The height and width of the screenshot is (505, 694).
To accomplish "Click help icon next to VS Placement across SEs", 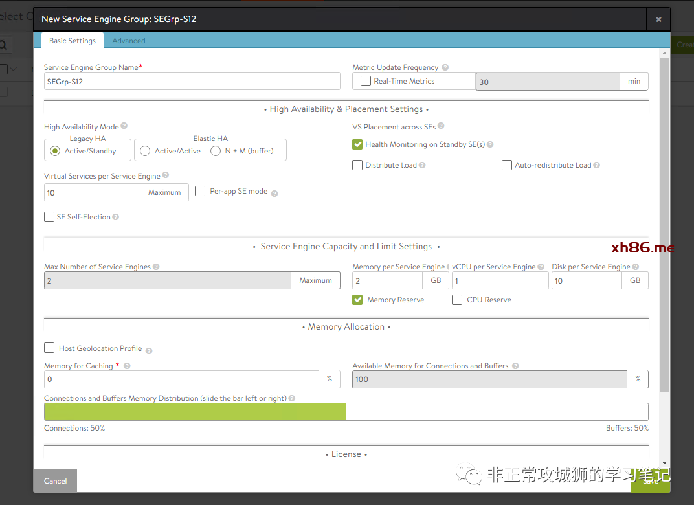I will (441, 126).
